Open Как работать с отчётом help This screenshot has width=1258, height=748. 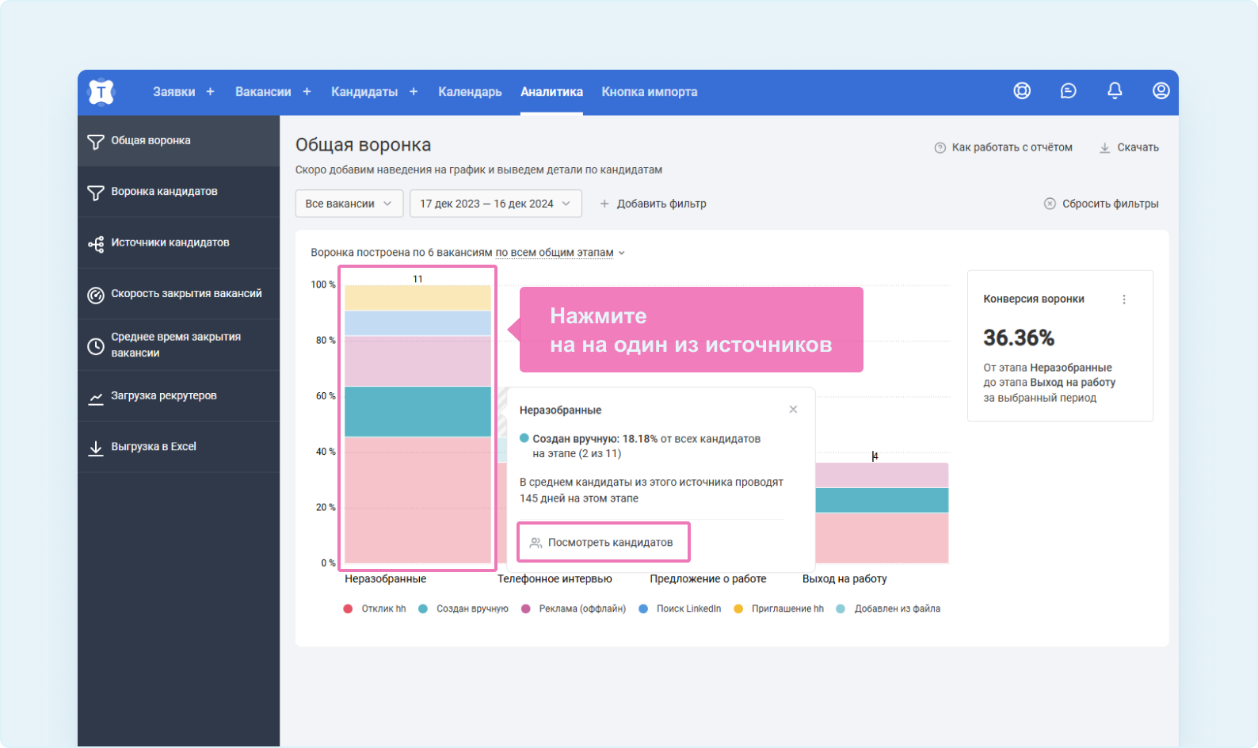[1003, 147]
